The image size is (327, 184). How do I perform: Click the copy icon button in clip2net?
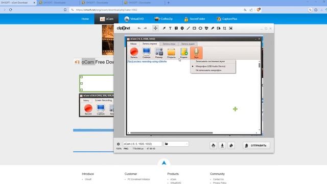(x=231, y=145)
